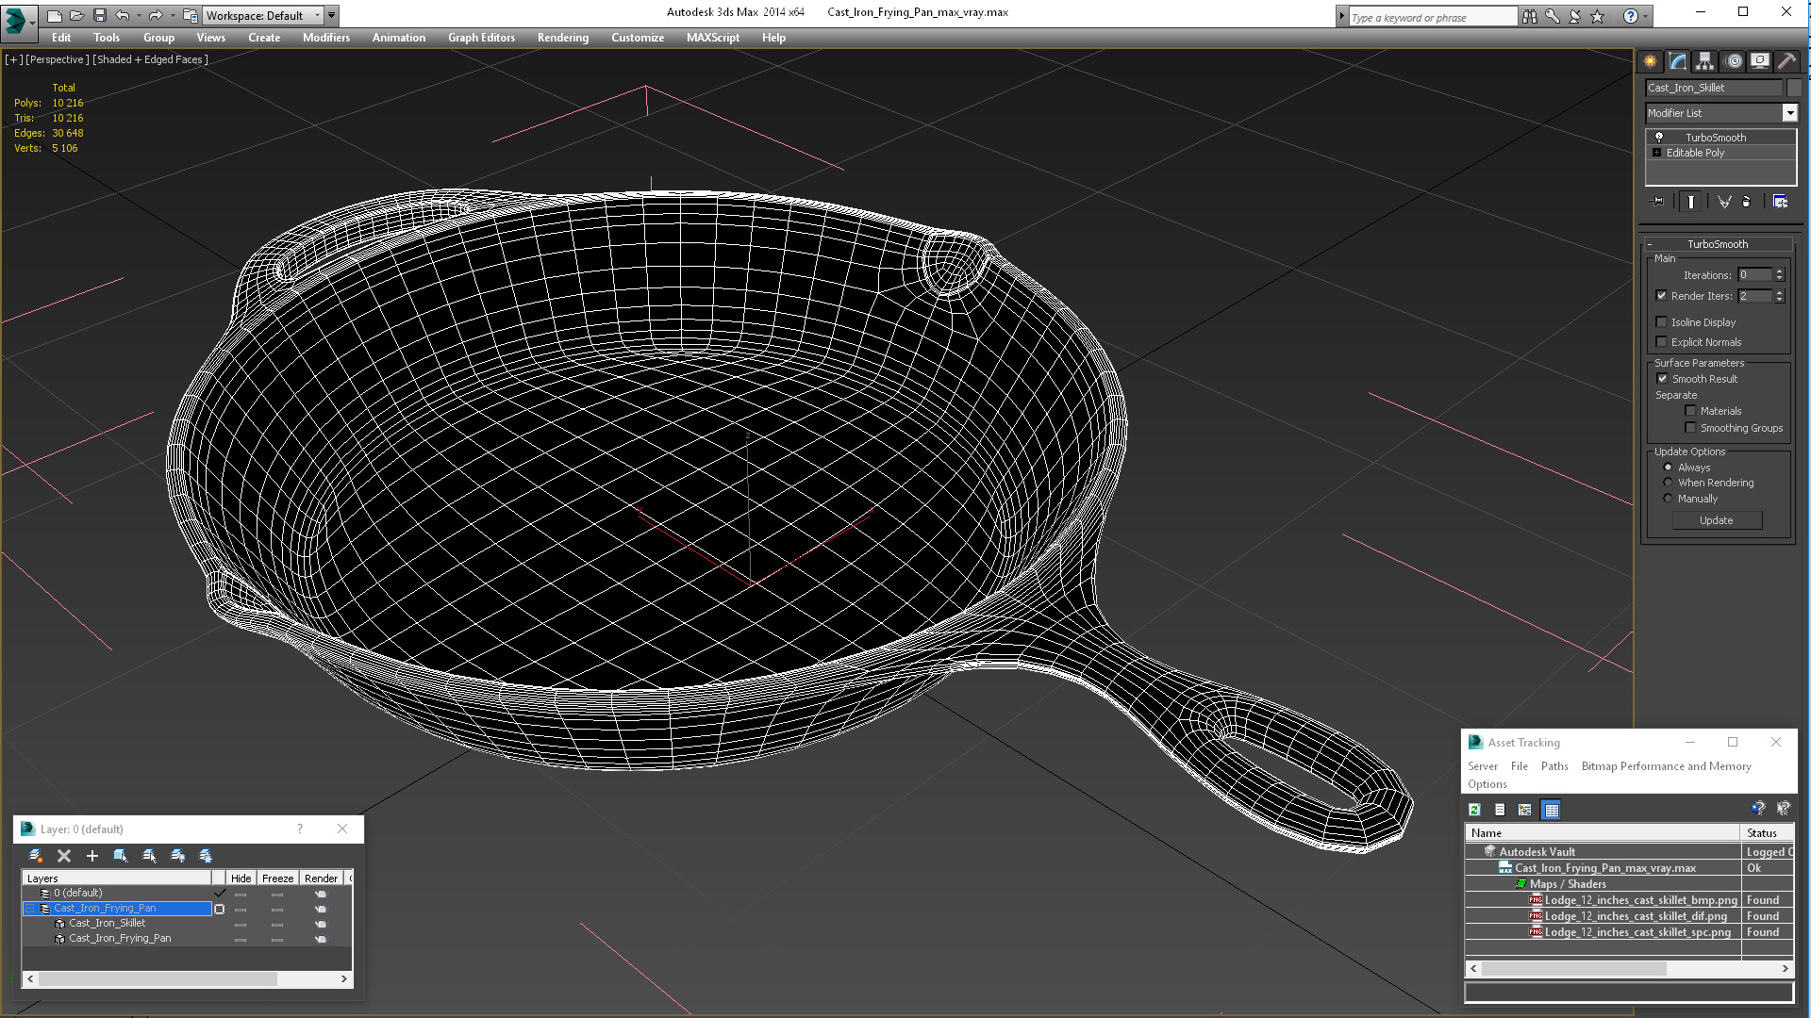Open the Undo history dropdown arrow
Screen dimensions: 1811x1018
[x=139, y=15]
